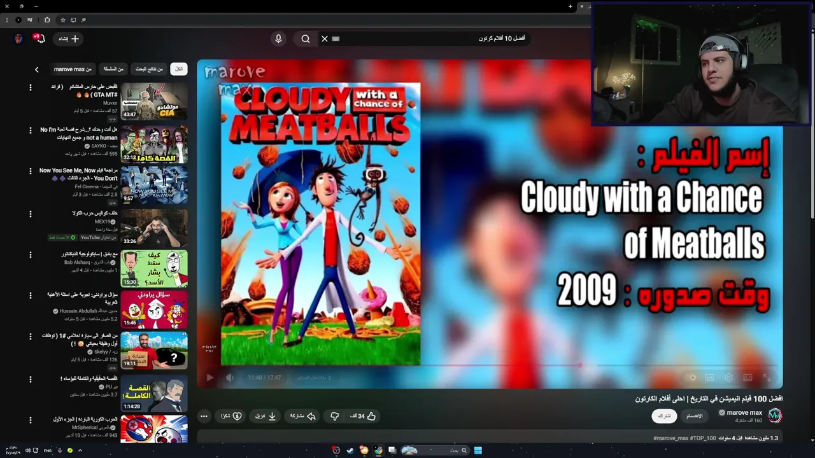Open options menu for the 1:14:28 video
The height and width of the screenshot is (458, 815).
tap(30, 379)
